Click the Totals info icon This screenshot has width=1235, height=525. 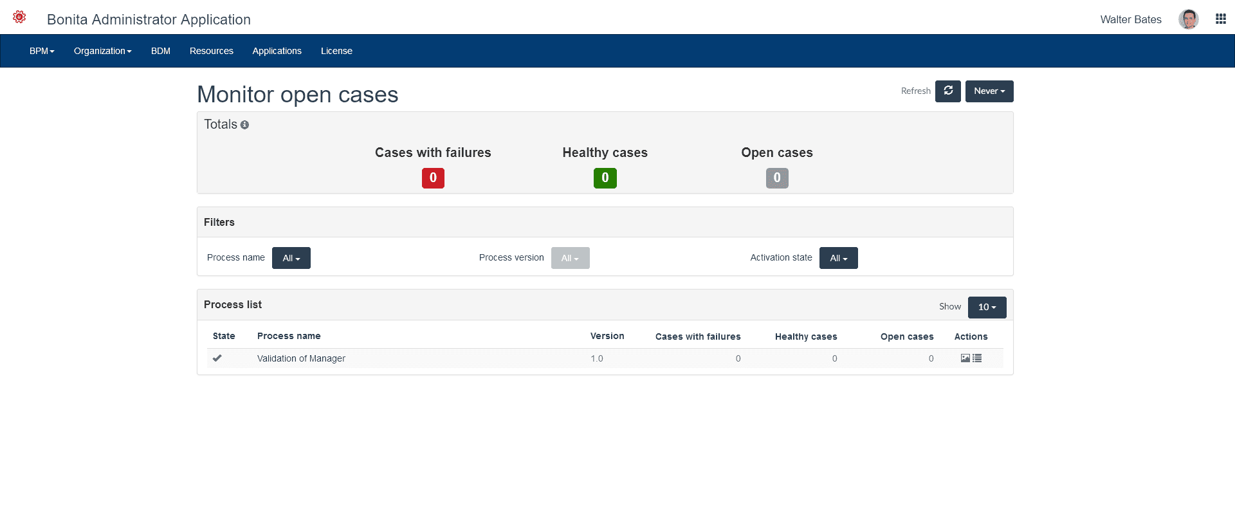(244, 125)
